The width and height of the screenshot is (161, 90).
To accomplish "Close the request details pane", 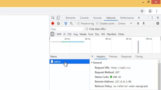I will pyautogui.click(x=92, y=56).
